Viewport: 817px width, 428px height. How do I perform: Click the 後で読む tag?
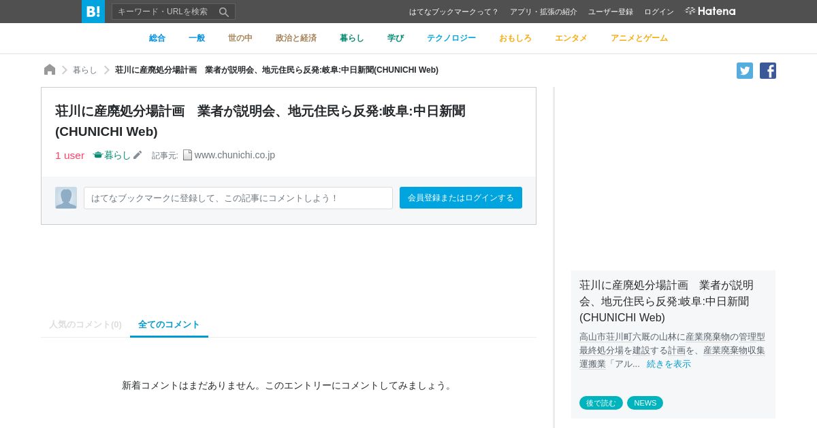(601, 403)
